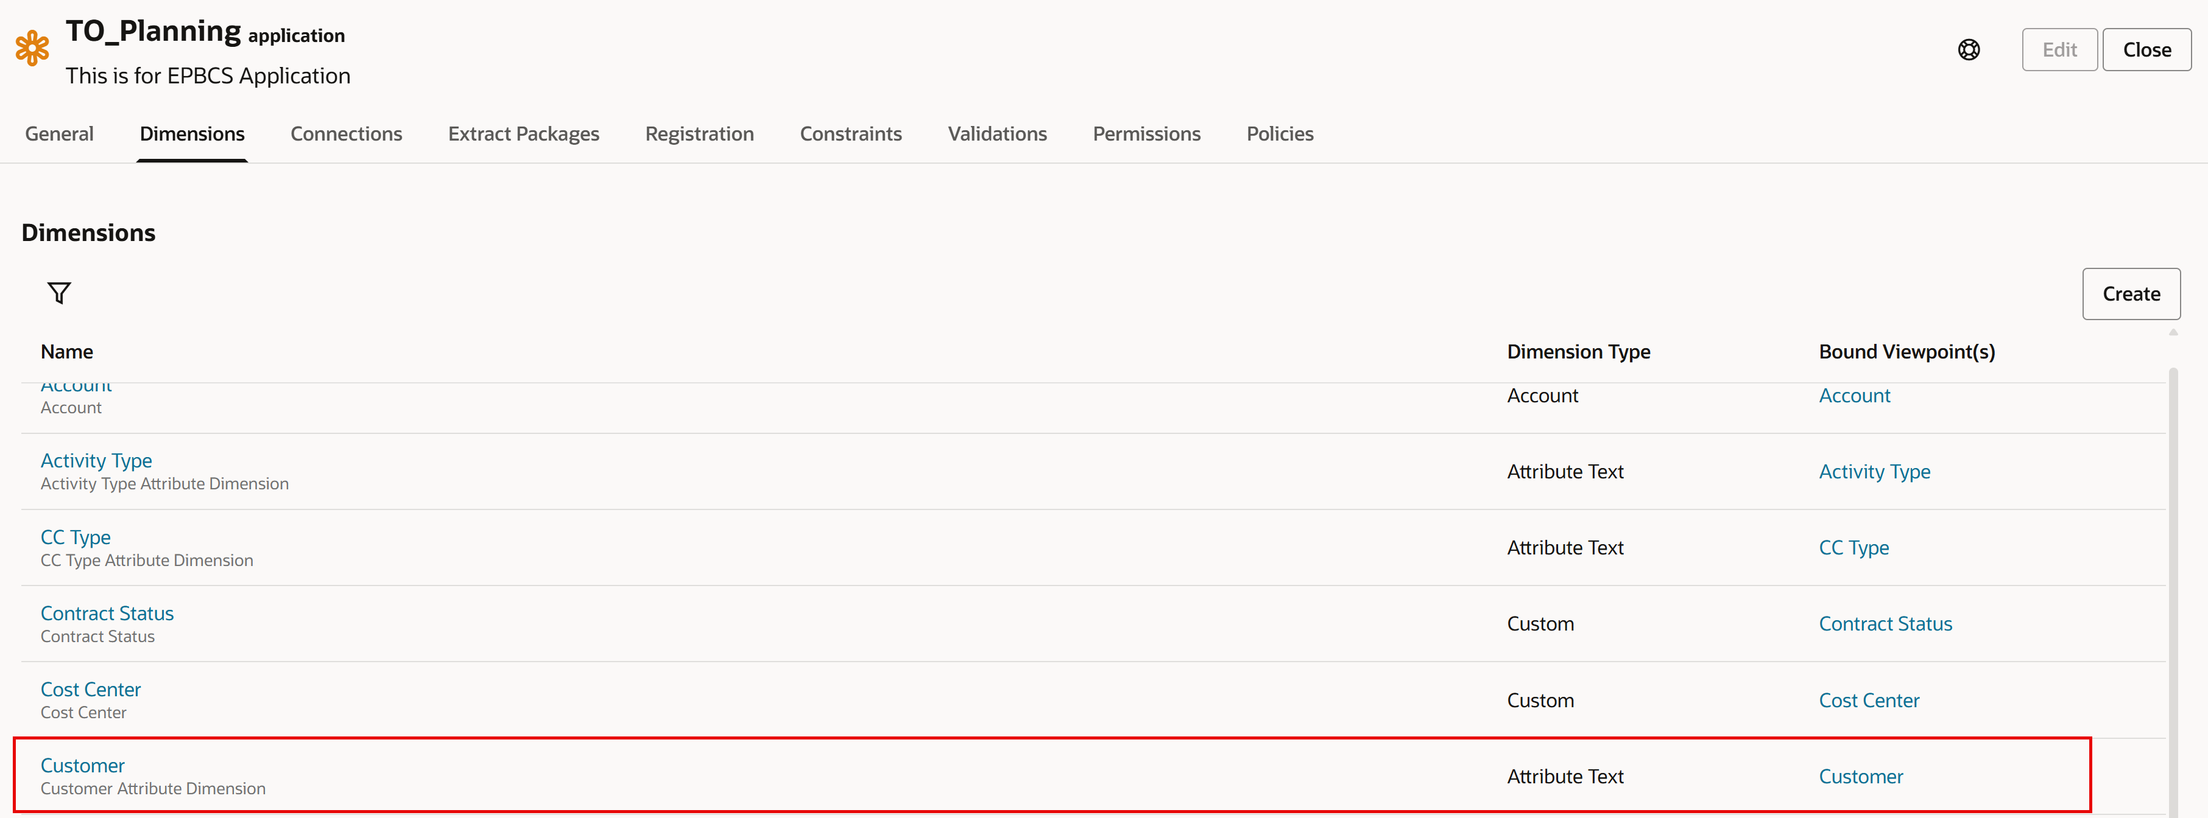View the Permissions tab
2208x818 pixels.
(1146, 134)
